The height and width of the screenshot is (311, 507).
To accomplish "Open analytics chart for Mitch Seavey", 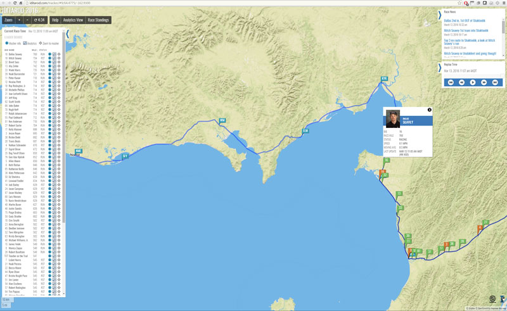I will coord(55,58).
